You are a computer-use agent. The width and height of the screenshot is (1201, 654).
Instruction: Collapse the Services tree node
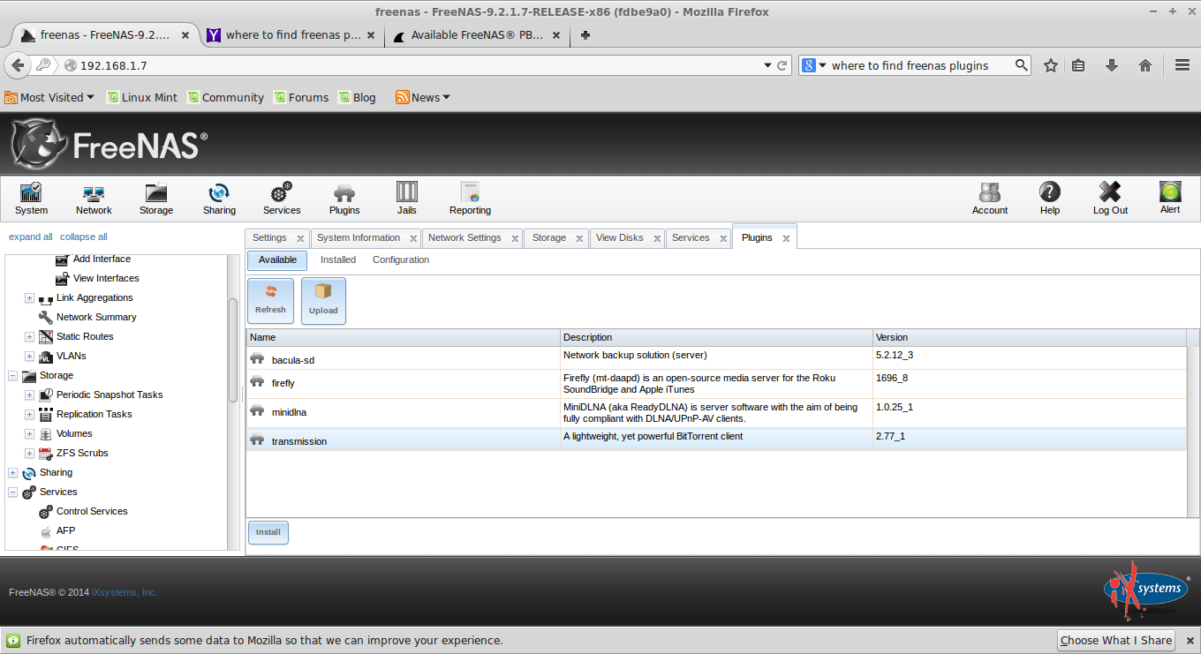[x=12, y=492]
